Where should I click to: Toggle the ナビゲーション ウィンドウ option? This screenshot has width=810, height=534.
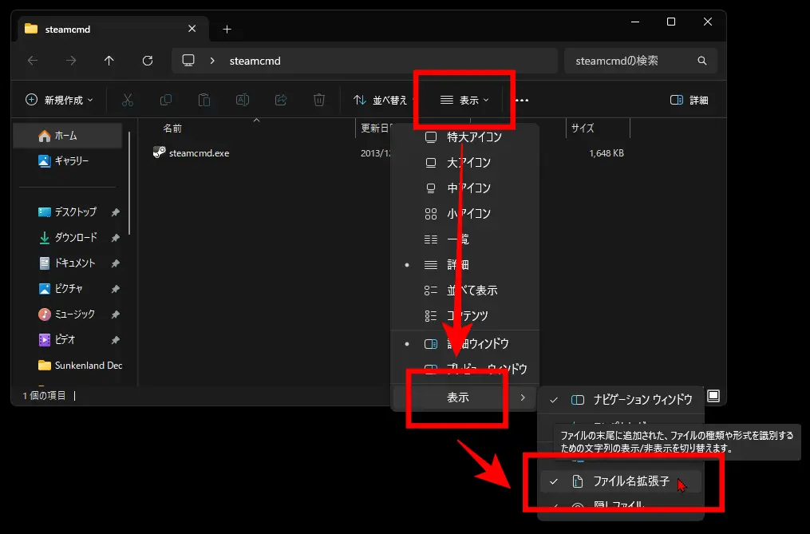(620, 400)
